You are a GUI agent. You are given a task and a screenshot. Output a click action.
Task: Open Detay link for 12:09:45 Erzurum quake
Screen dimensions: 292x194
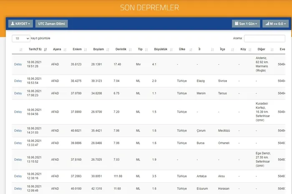[x=18, y=189]
